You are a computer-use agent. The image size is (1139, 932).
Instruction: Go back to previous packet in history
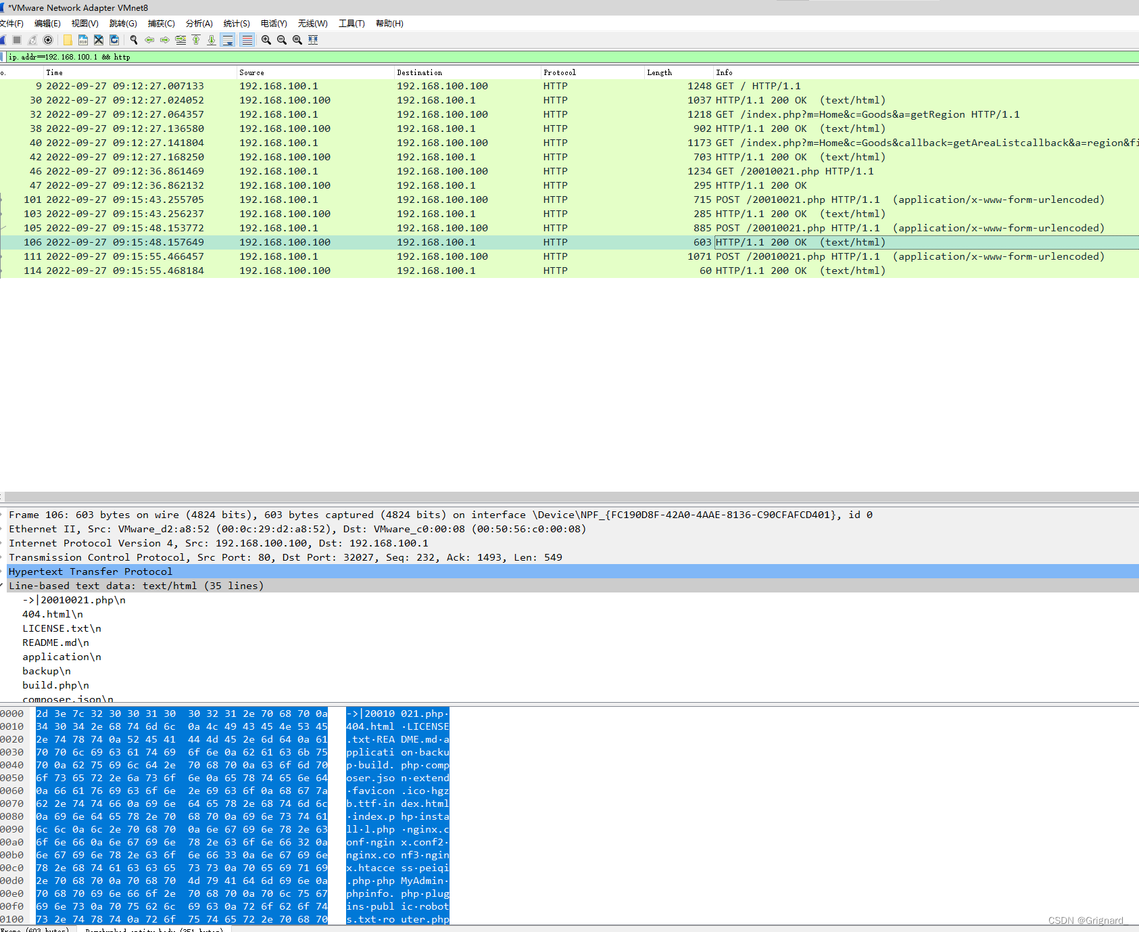tap(149, 40)
